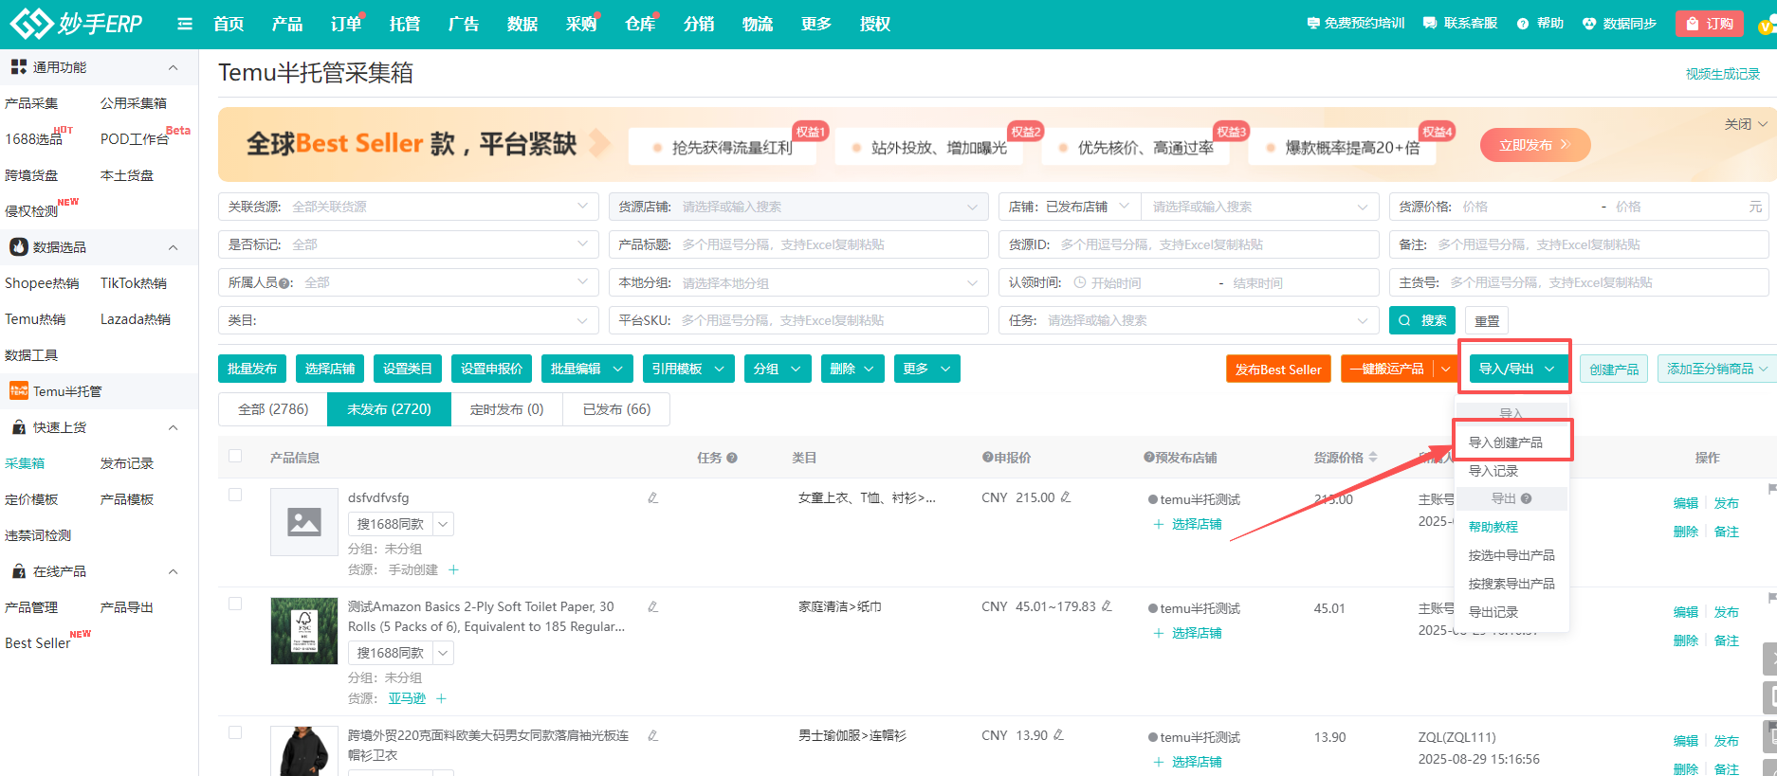Click the 帮助 question mark icon
Image resolution: width=1777 pixels, height=776 pixels.
(1523, 24)
